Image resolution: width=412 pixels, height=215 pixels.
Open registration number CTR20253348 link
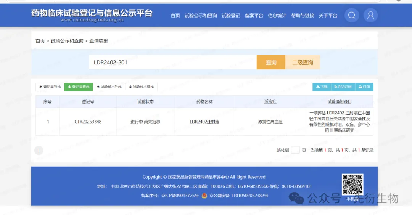click(x=88, y=122)
